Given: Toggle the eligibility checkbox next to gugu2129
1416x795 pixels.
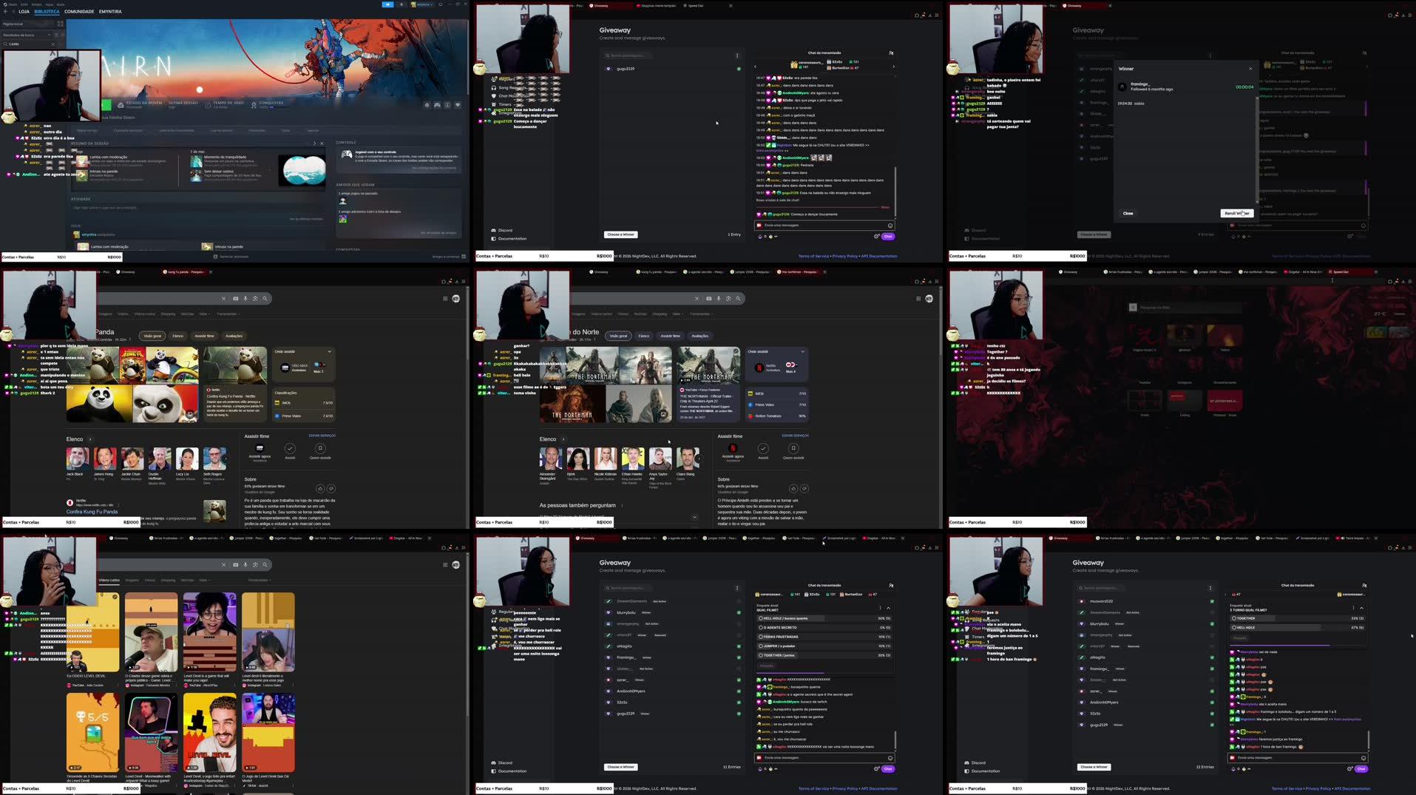Looking at the screenshot, I should click(739, 68).
